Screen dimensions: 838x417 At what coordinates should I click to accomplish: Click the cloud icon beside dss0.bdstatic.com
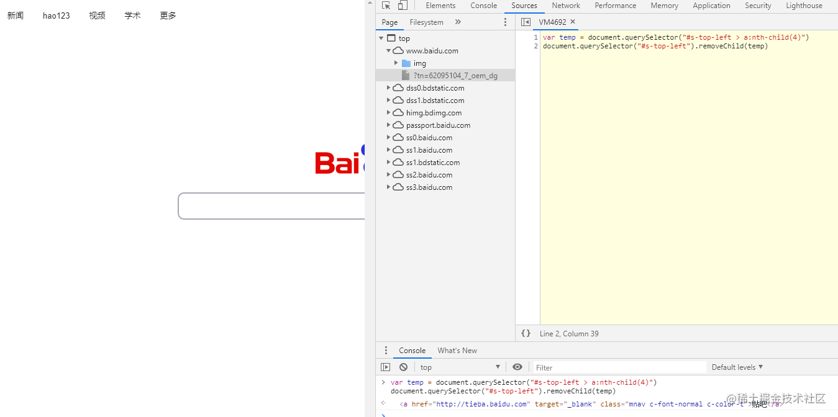click(398, 88)
